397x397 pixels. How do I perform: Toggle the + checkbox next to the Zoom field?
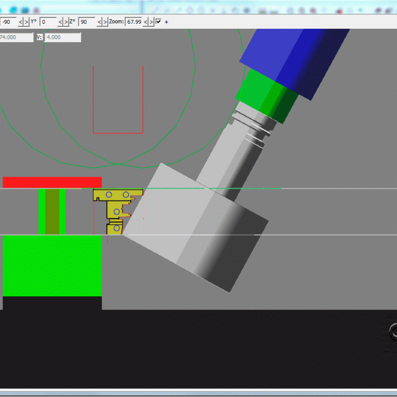[x=158, y=22]
